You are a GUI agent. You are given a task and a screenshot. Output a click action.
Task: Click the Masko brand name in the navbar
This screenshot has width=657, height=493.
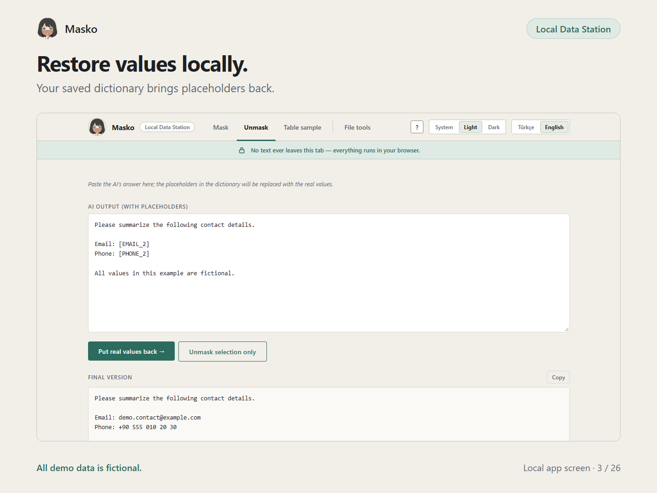click(x=123, y=127)
